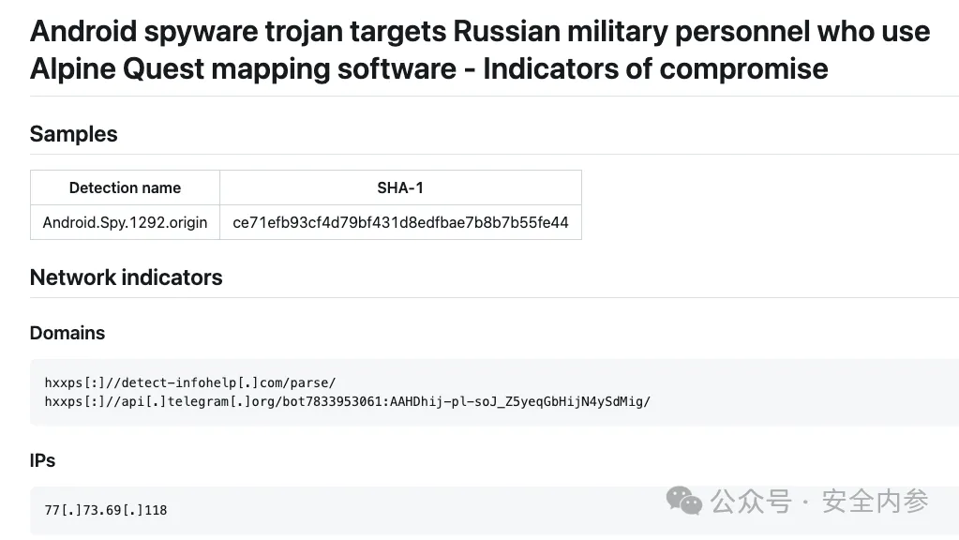Click the "Detection name" column header

tap(125, 187)
